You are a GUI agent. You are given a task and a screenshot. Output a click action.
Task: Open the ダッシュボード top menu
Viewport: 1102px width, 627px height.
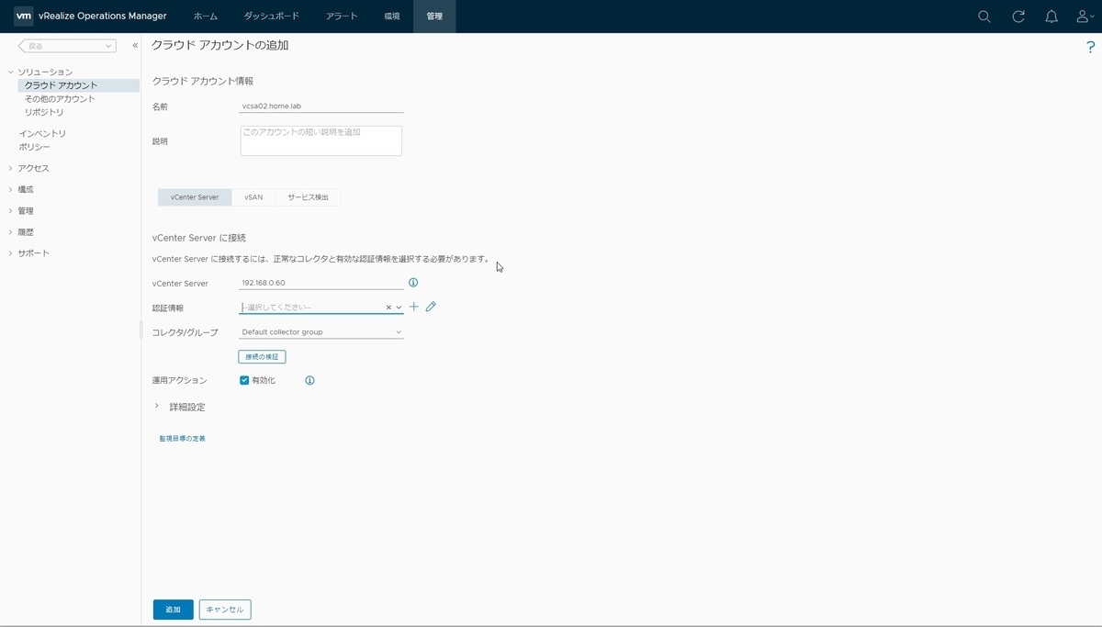(x=271, y=17)
